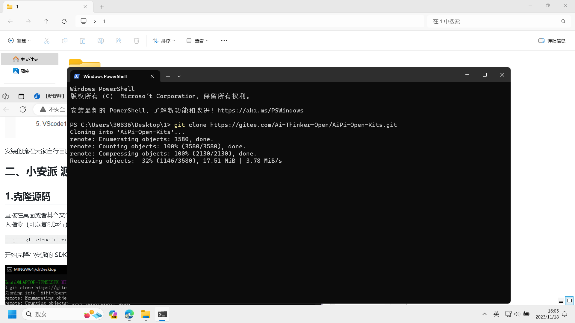Viewport: 575px width, 323px height.
Task: Minimize the PowerShell window
Action: point(467,74)
